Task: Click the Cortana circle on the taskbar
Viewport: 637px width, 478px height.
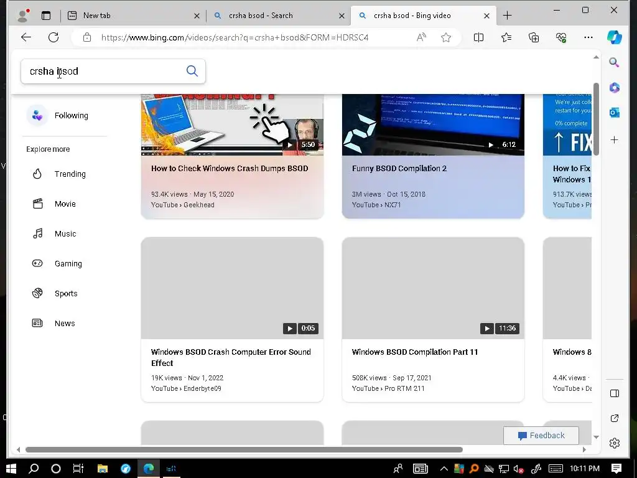Action: click(55, 469)
